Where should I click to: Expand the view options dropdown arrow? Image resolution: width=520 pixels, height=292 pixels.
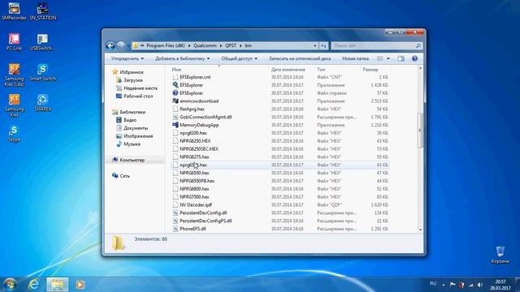click(388, 58)
